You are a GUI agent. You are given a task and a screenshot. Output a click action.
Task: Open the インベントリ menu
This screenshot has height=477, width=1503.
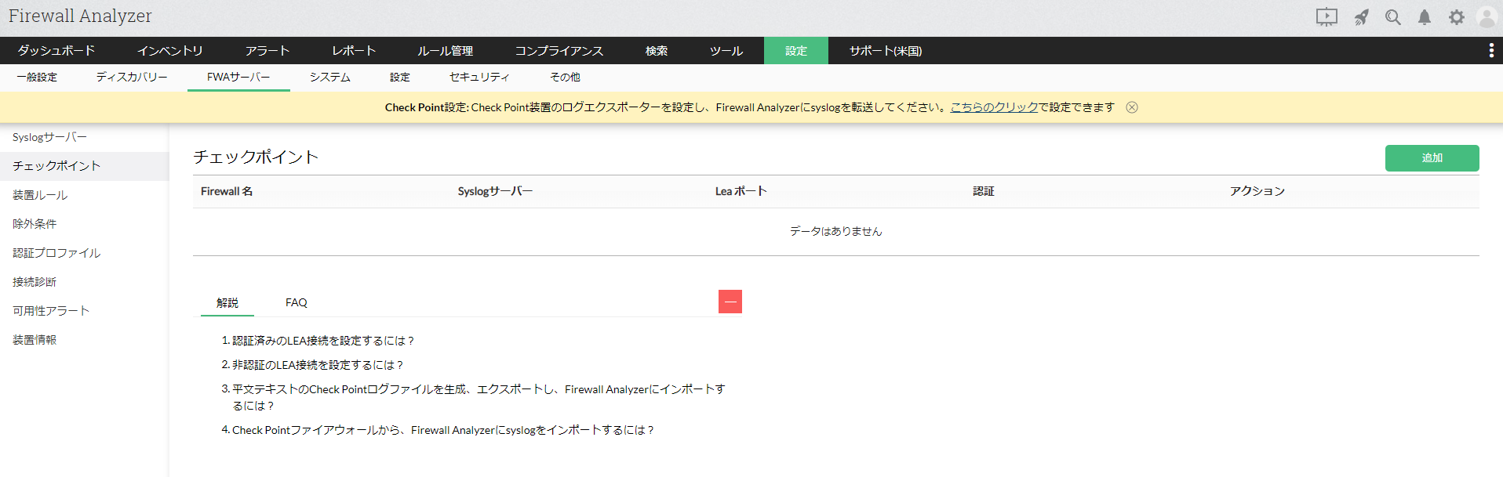coord(170,51)
